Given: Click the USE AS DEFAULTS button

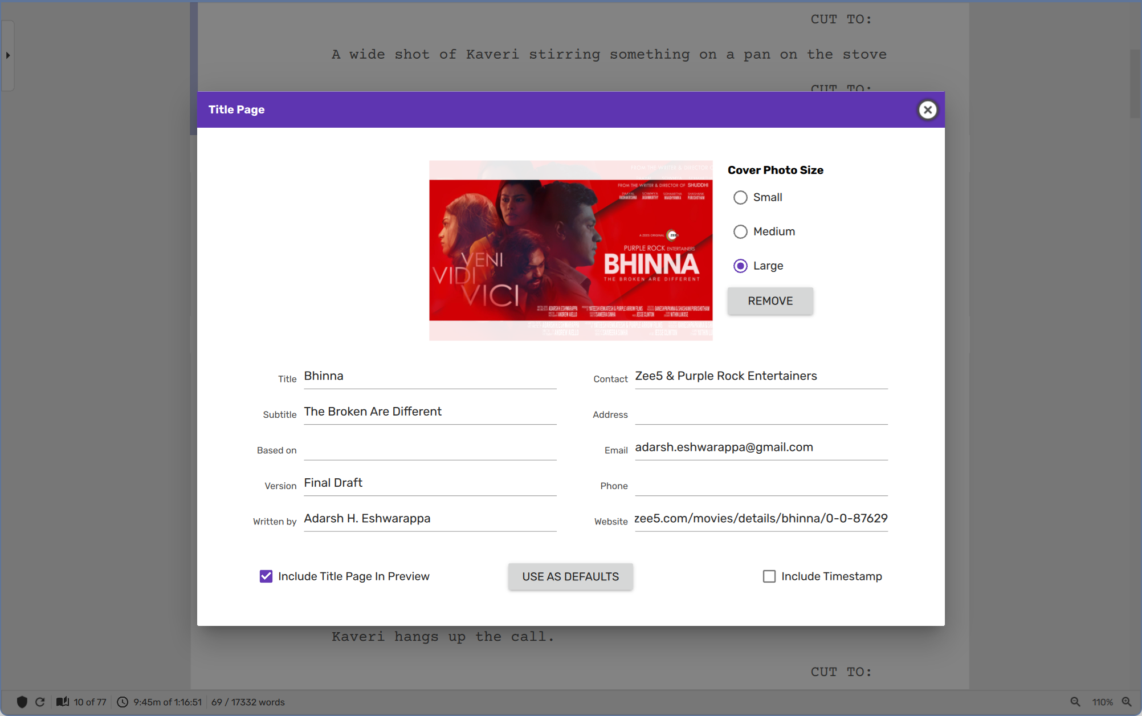Looking at the screenshot, I should tap(570, 576).
